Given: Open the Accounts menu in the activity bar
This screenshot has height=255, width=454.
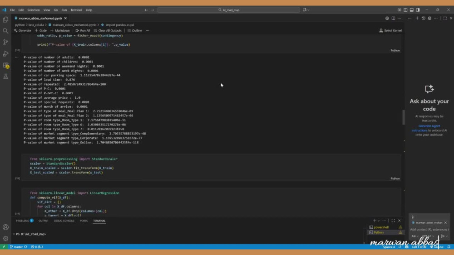Looking at the screenshot, I should click(x=5, y=227).
